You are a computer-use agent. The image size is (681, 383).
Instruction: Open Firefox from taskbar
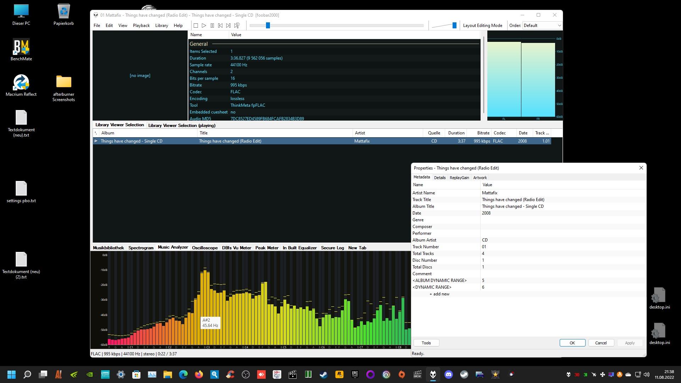(199, 374)
